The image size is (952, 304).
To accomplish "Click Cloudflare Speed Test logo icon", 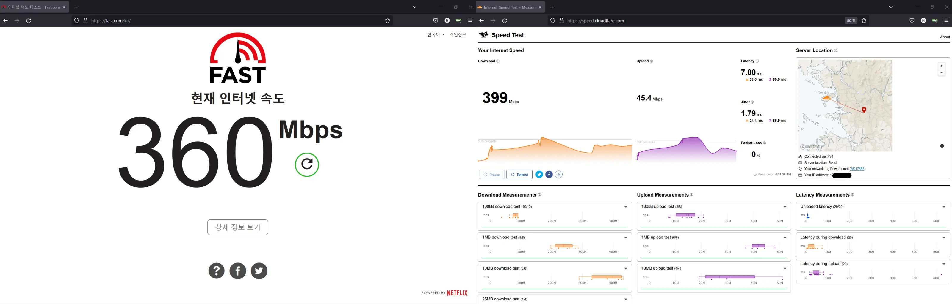I will coord(483,35).
